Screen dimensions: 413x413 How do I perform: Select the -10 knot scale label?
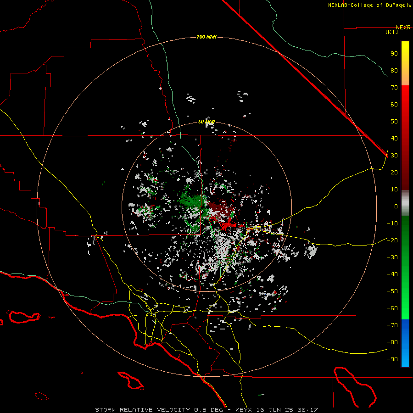click(392, 223)
